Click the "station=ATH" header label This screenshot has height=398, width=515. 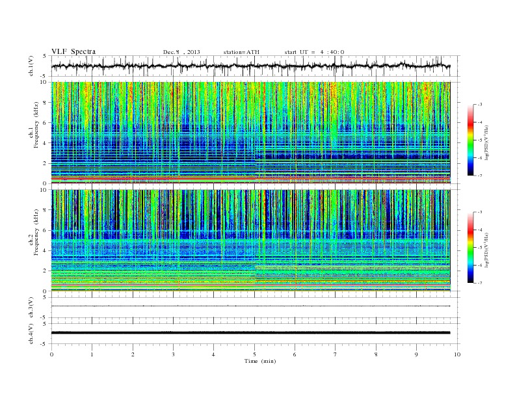pos(241,52)
